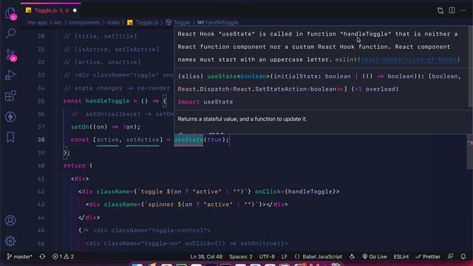
Task: Click the highlighted useState call on line 38
Action: click(x=188, y=140)
